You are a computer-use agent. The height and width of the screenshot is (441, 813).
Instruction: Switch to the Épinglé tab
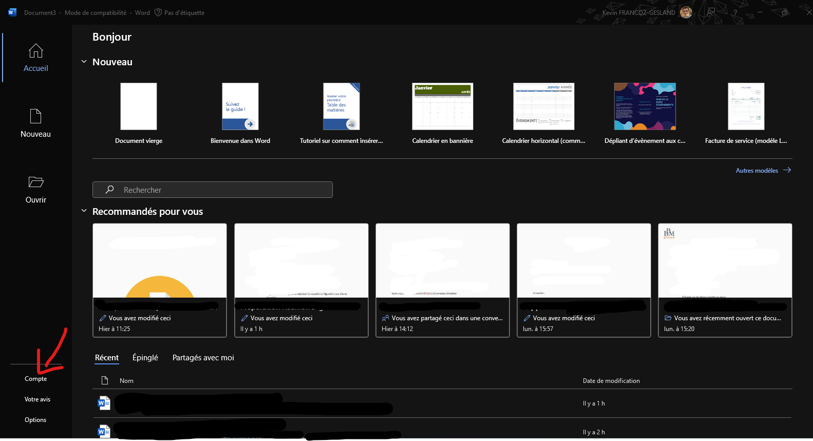tap(145, 358)
